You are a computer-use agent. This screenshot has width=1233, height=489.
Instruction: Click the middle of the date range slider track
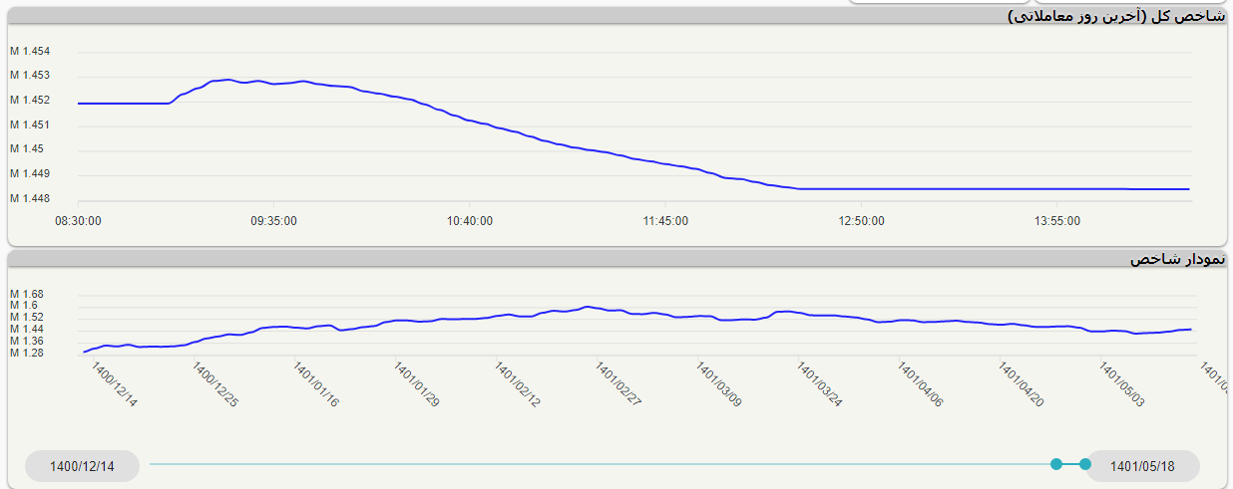[x=599, y=464]
